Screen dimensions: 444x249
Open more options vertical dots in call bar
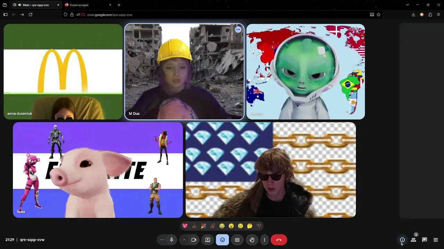point(264,240)
